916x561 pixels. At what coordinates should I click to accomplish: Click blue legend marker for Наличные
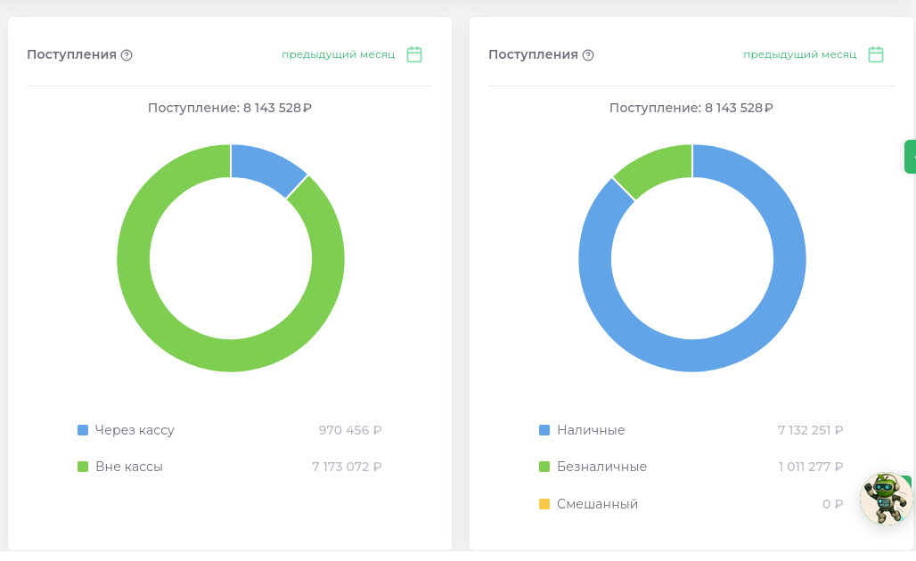click(x=544, y=429)
